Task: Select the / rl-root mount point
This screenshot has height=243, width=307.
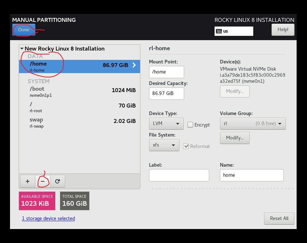Action: [79, 107]
